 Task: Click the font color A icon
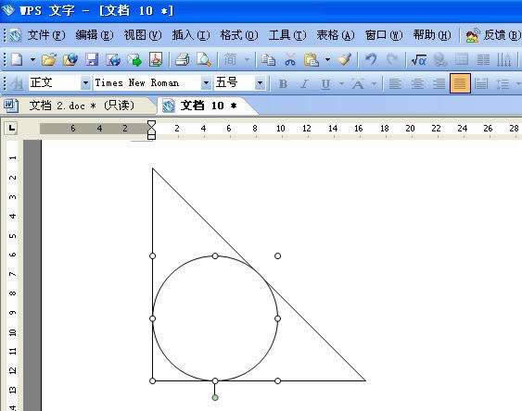click(x=358, y=83)
